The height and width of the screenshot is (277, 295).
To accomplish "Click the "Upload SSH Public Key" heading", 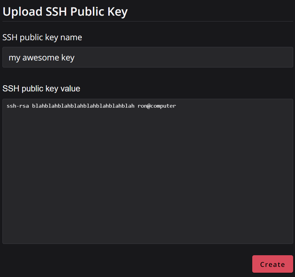I will tap(65, 12).
